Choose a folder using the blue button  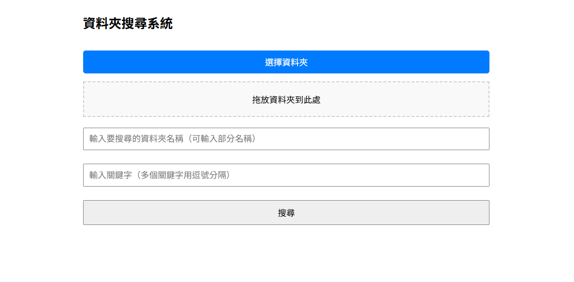point(286,62)
